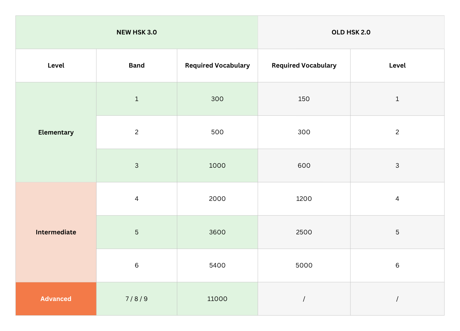Click the 150 vocabulary cell

point(304,99)
